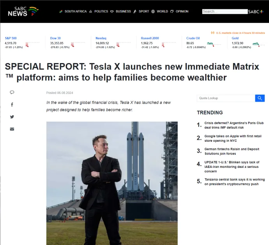The height and width of the screenshot is (245, 269).
Task: Click the Russell 2000 mini chart
Action: (169, 44)
